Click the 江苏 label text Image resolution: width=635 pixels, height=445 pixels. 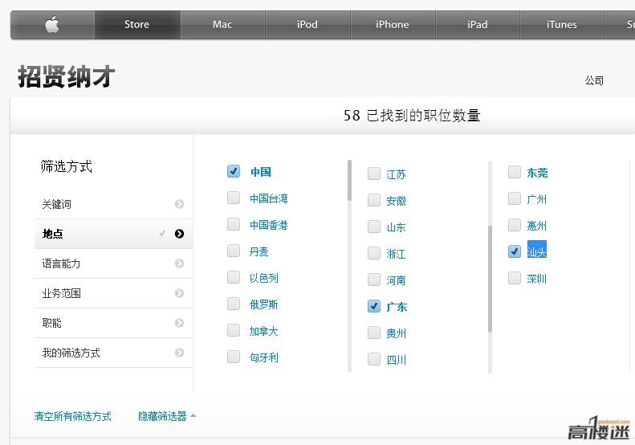(396, 174)
